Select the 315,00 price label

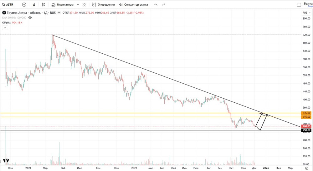306,117
